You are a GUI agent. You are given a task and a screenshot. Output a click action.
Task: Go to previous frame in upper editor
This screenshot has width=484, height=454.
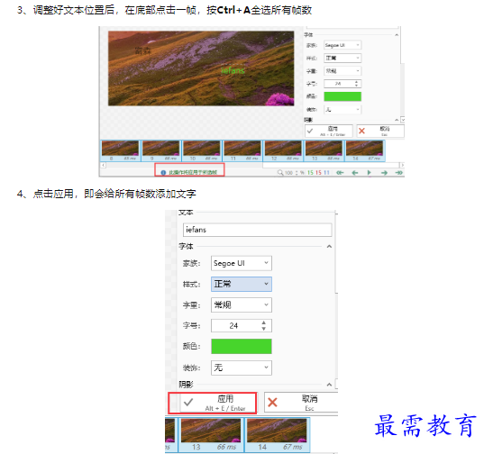(355, 173)
